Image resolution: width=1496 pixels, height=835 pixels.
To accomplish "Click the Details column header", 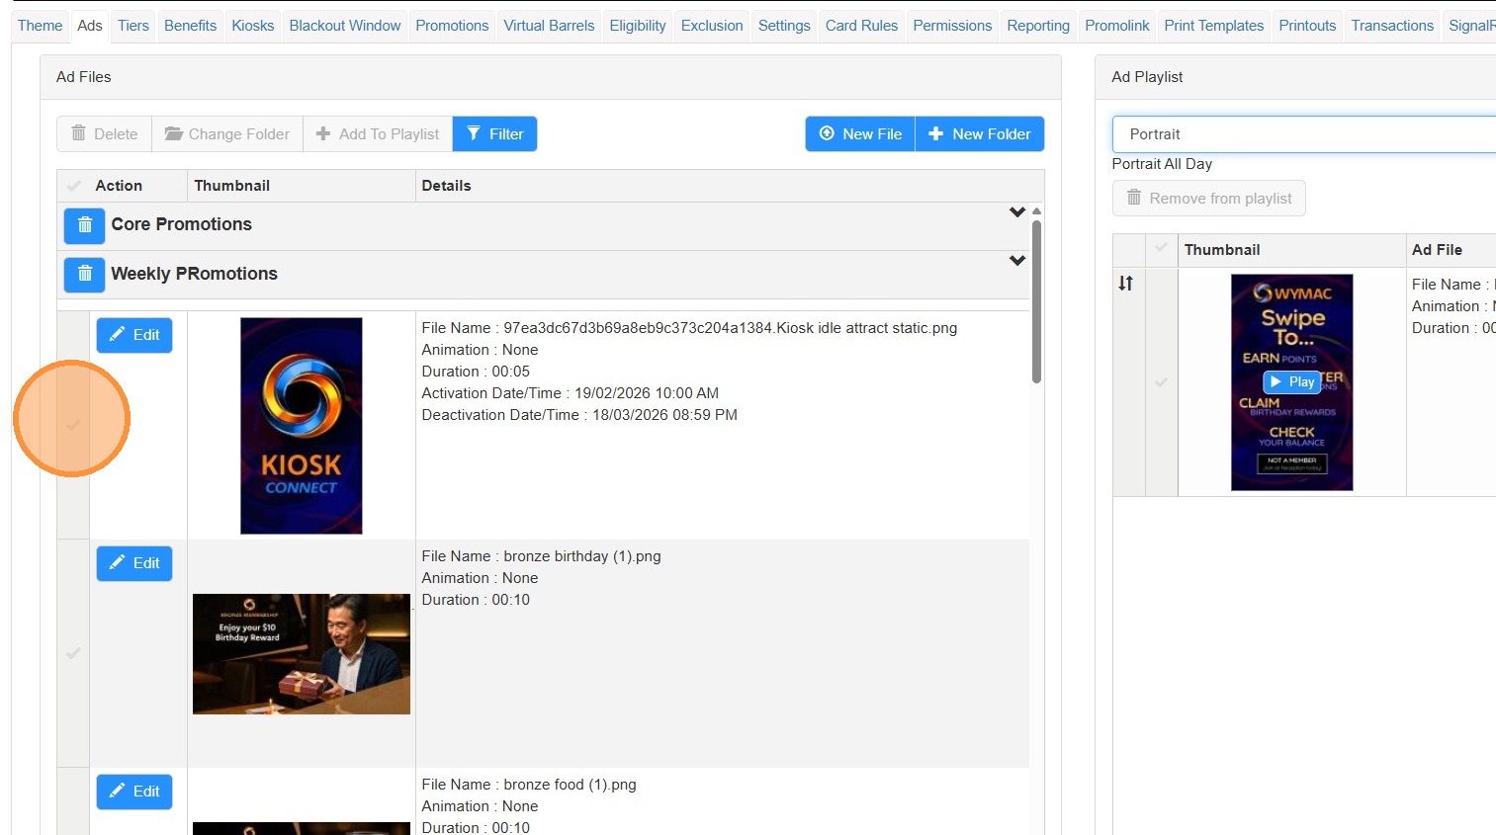I will point(446,186).
